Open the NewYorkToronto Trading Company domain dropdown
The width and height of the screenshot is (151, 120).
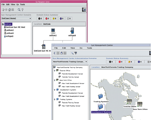coord(86,62)
